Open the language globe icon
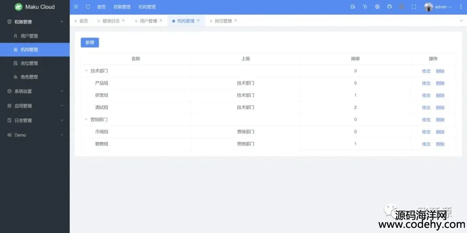This screenshot has height=233, width=467. coord(377,7)
